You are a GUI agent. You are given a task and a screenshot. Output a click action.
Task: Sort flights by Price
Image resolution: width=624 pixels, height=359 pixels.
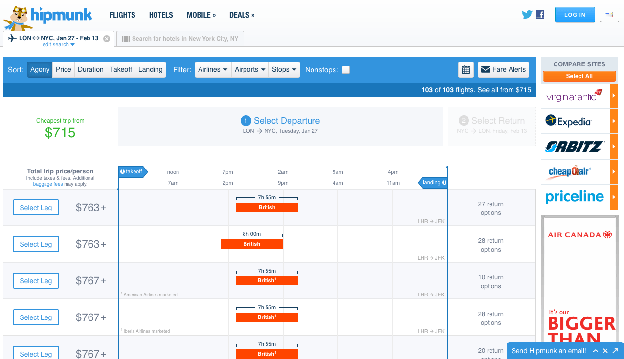64,70
